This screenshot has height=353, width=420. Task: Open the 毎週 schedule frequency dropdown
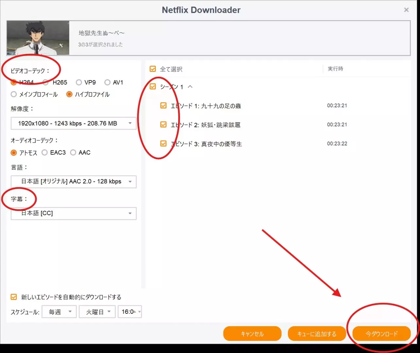tap(59, 312)
